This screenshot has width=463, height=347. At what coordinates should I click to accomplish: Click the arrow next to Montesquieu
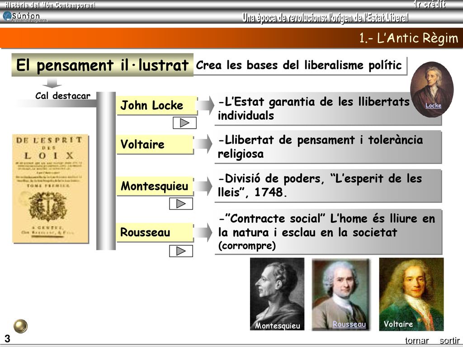(203, 186)
